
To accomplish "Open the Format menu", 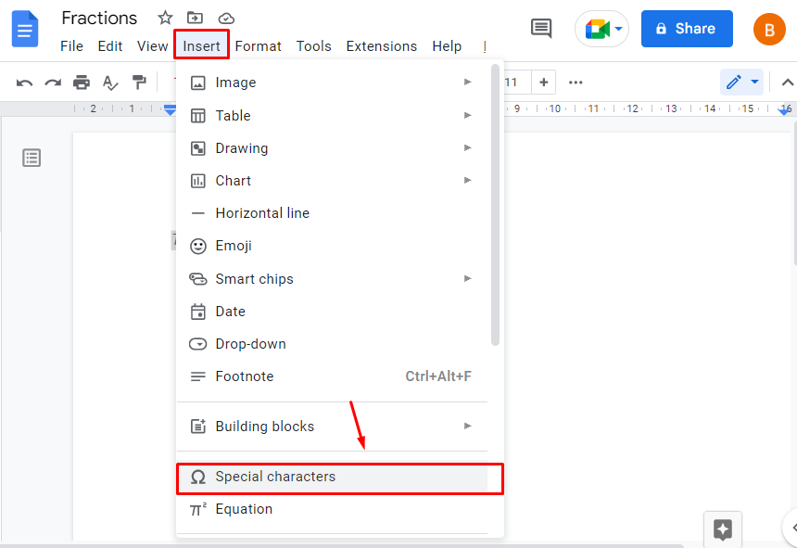I will [258, 46].
